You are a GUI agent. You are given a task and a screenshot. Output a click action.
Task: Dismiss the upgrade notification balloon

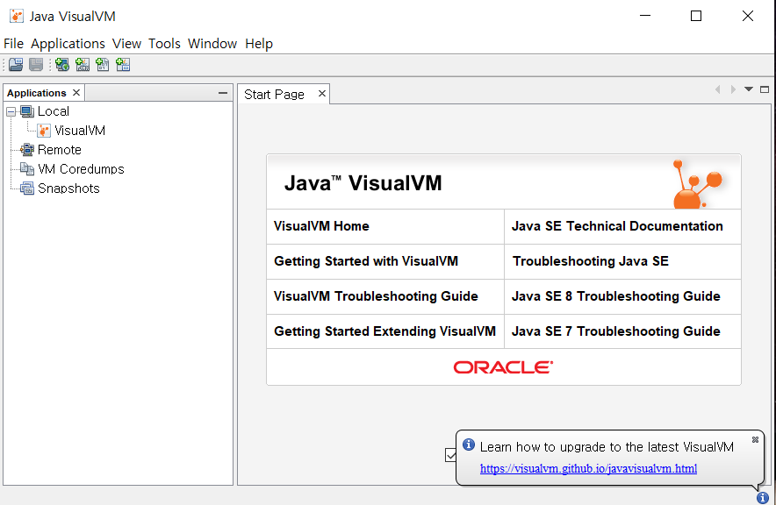tap(755, 440)
